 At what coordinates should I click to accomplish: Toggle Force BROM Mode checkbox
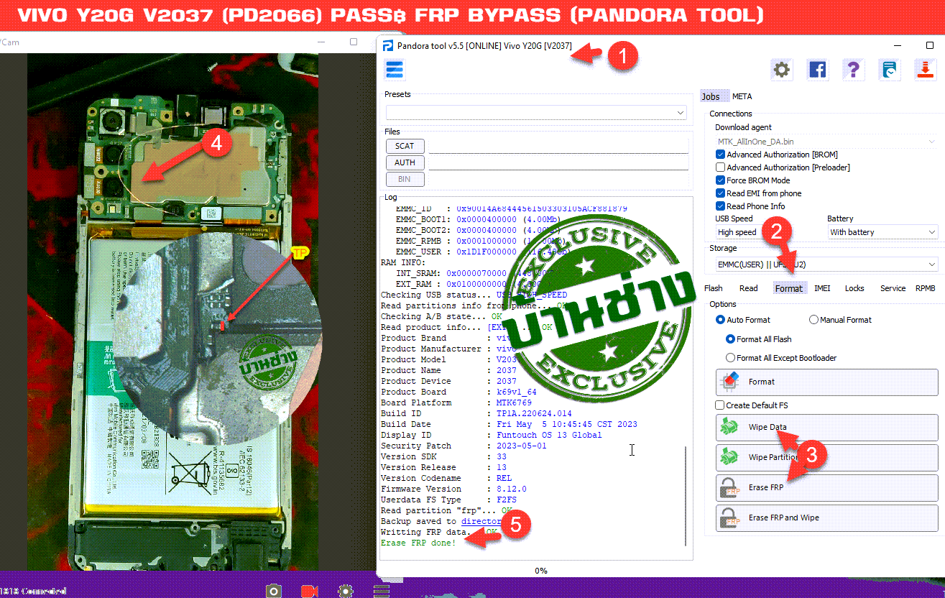721,180
